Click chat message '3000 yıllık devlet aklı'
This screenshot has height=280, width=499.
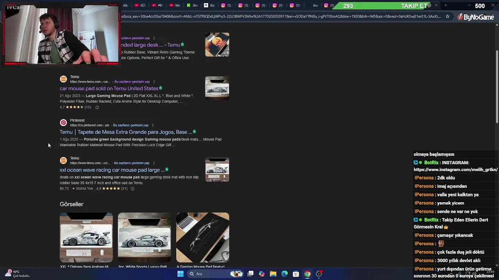click(459, 261)
